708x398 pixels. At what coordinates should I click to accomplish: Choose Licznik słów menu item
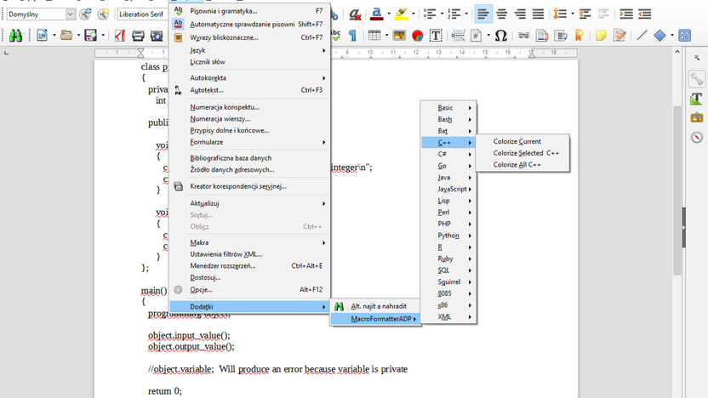click(x=249, y=62)
